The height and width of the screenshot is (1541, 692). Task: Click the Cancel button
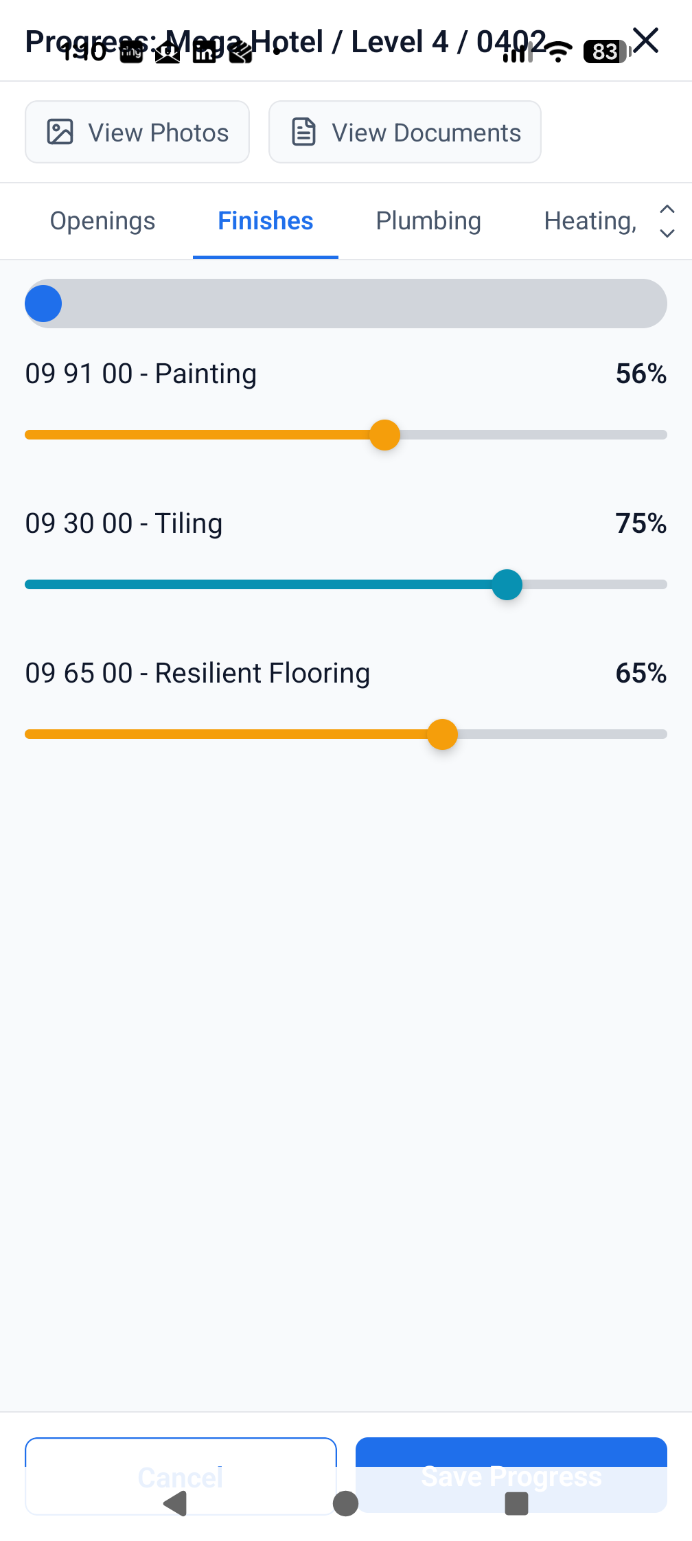tap(181, 1476)
